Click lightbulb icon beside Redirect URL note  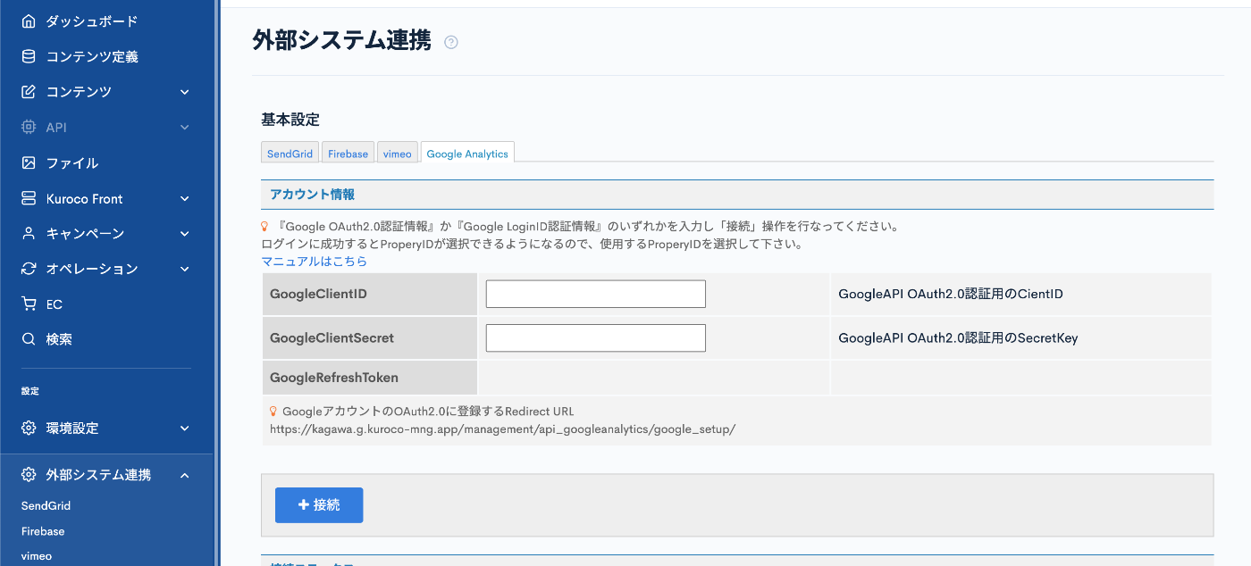click(273, 412)
